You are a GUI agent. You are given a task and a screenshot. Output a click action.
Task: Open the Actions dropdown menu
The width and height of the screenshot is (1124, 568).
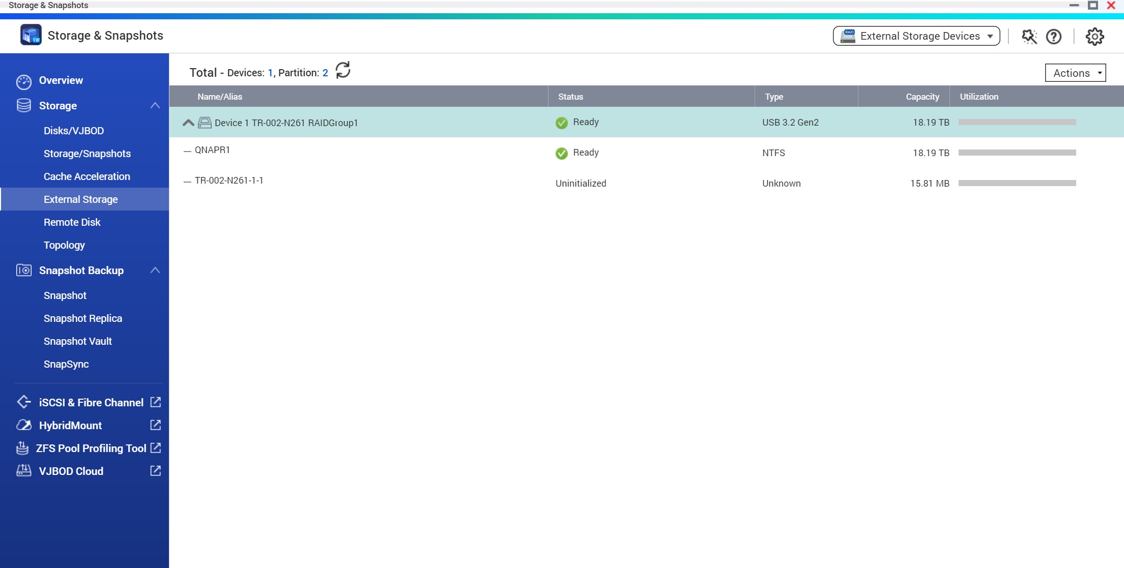coord(1075,73)
